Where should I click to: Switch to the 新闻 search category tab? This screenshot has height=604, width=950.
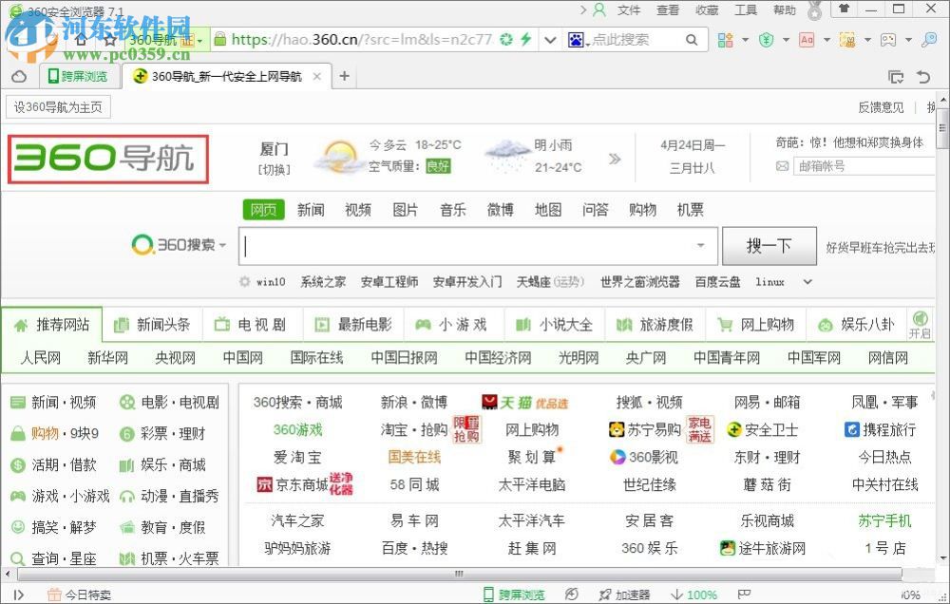tap(311, 210)
